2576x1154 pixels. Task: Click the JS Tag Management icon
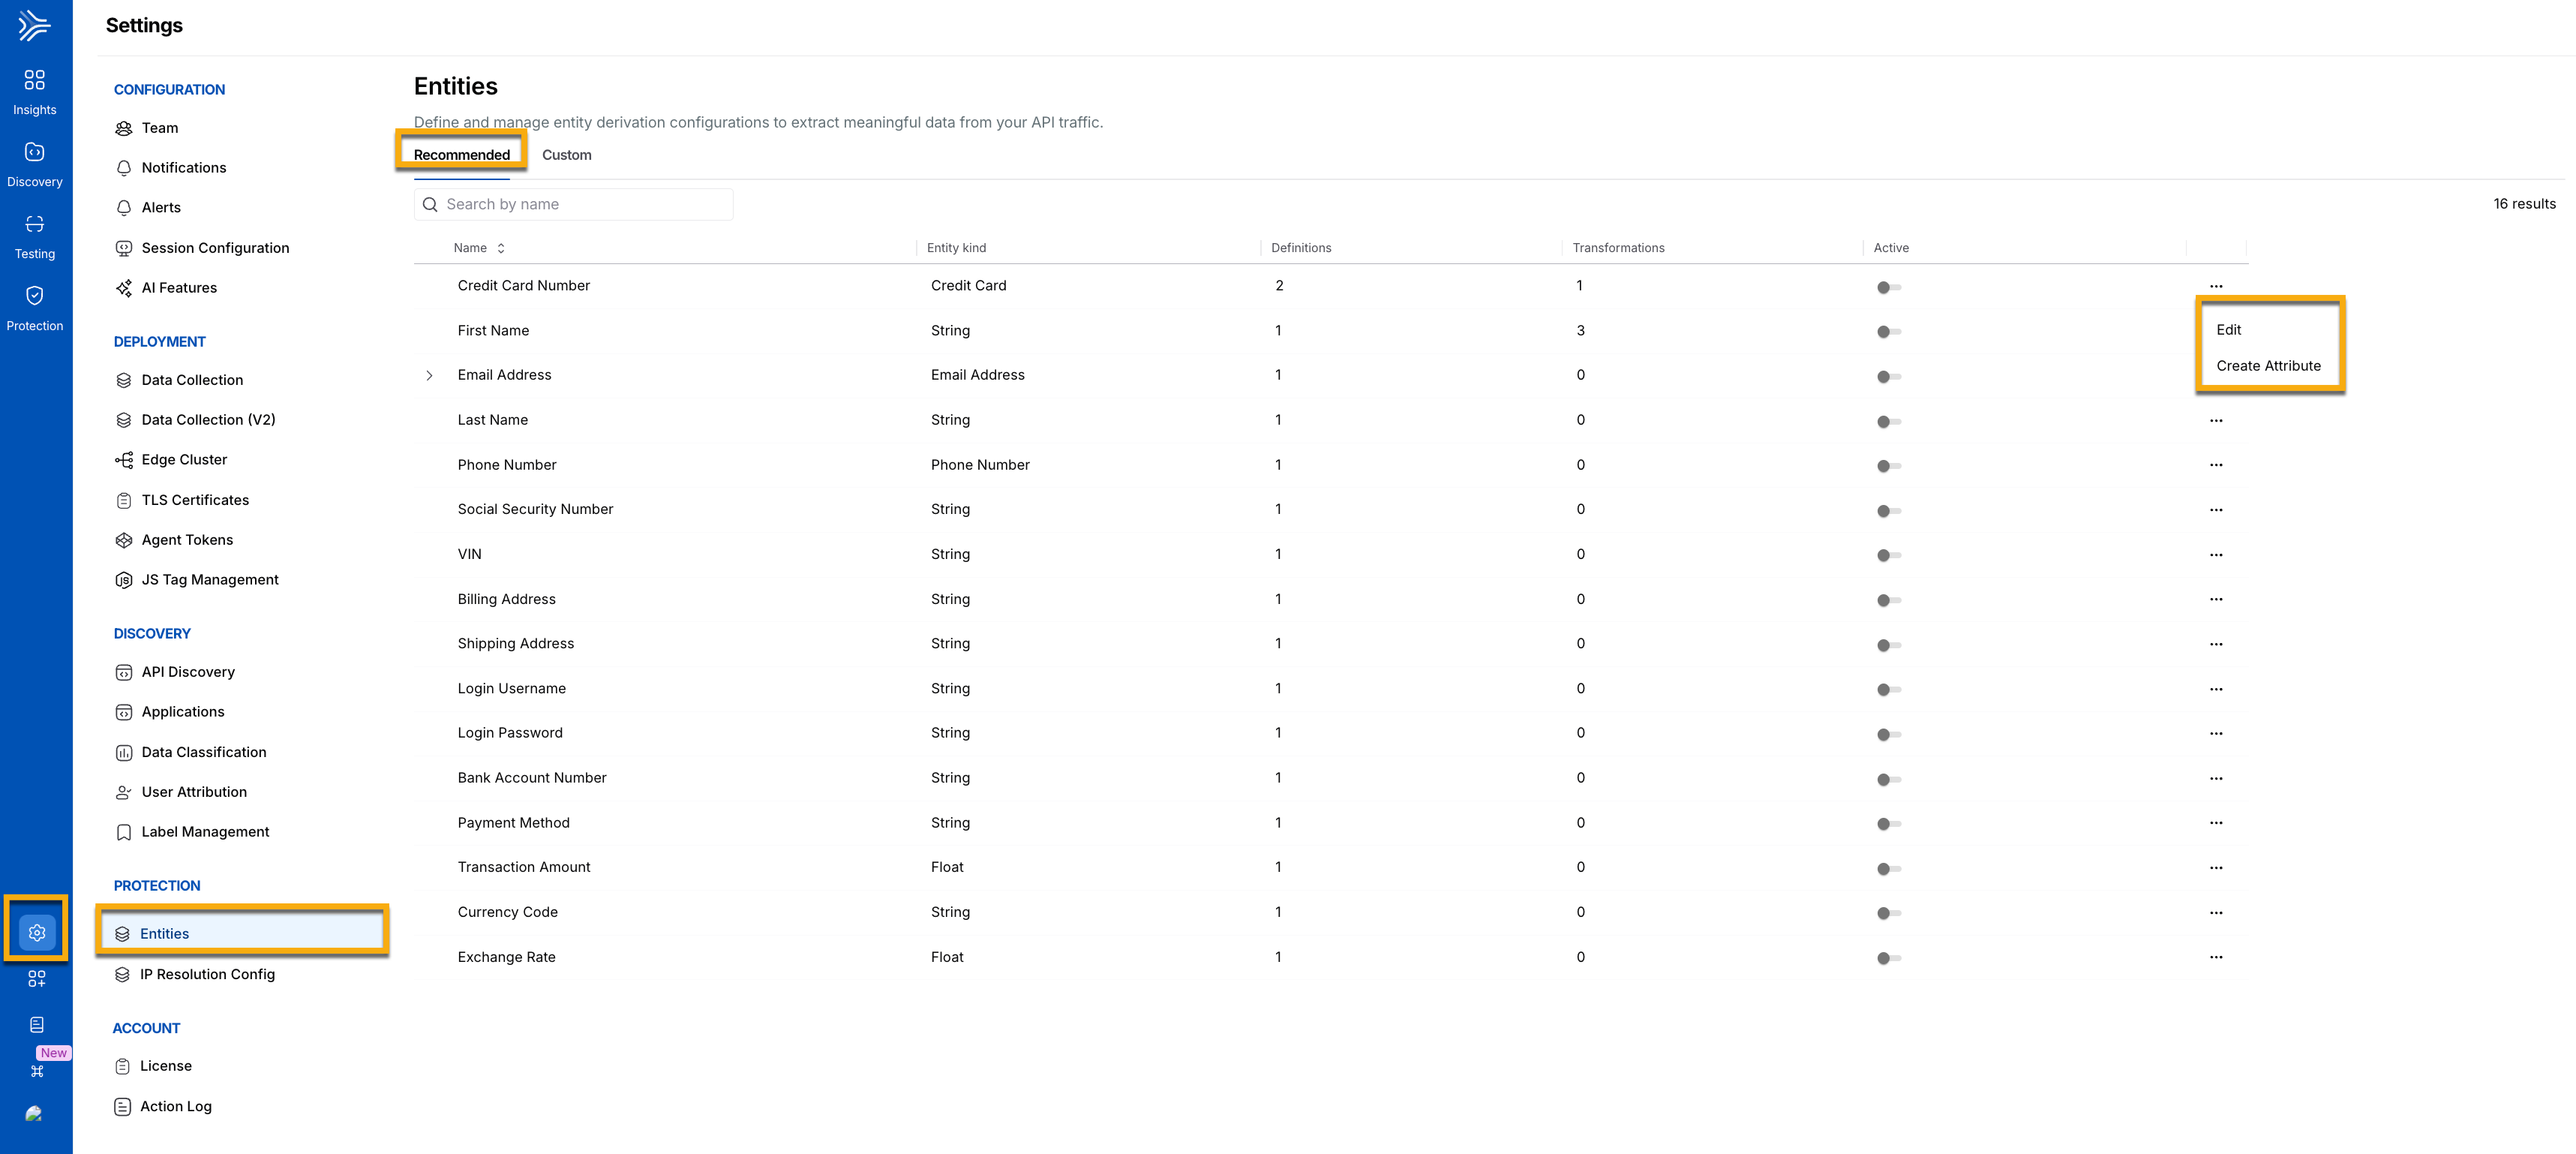tap(124, 580)
